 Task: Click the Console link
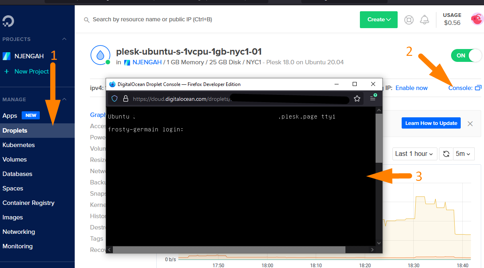[x=460, y=88]
